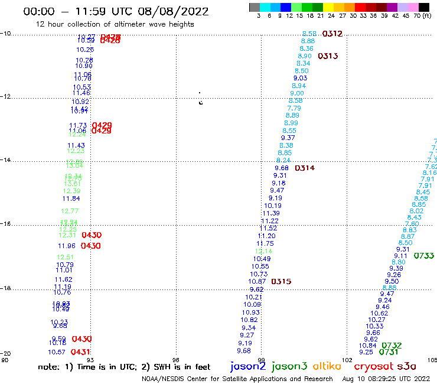Click the red time stamp '0431'

coord(80,352)
